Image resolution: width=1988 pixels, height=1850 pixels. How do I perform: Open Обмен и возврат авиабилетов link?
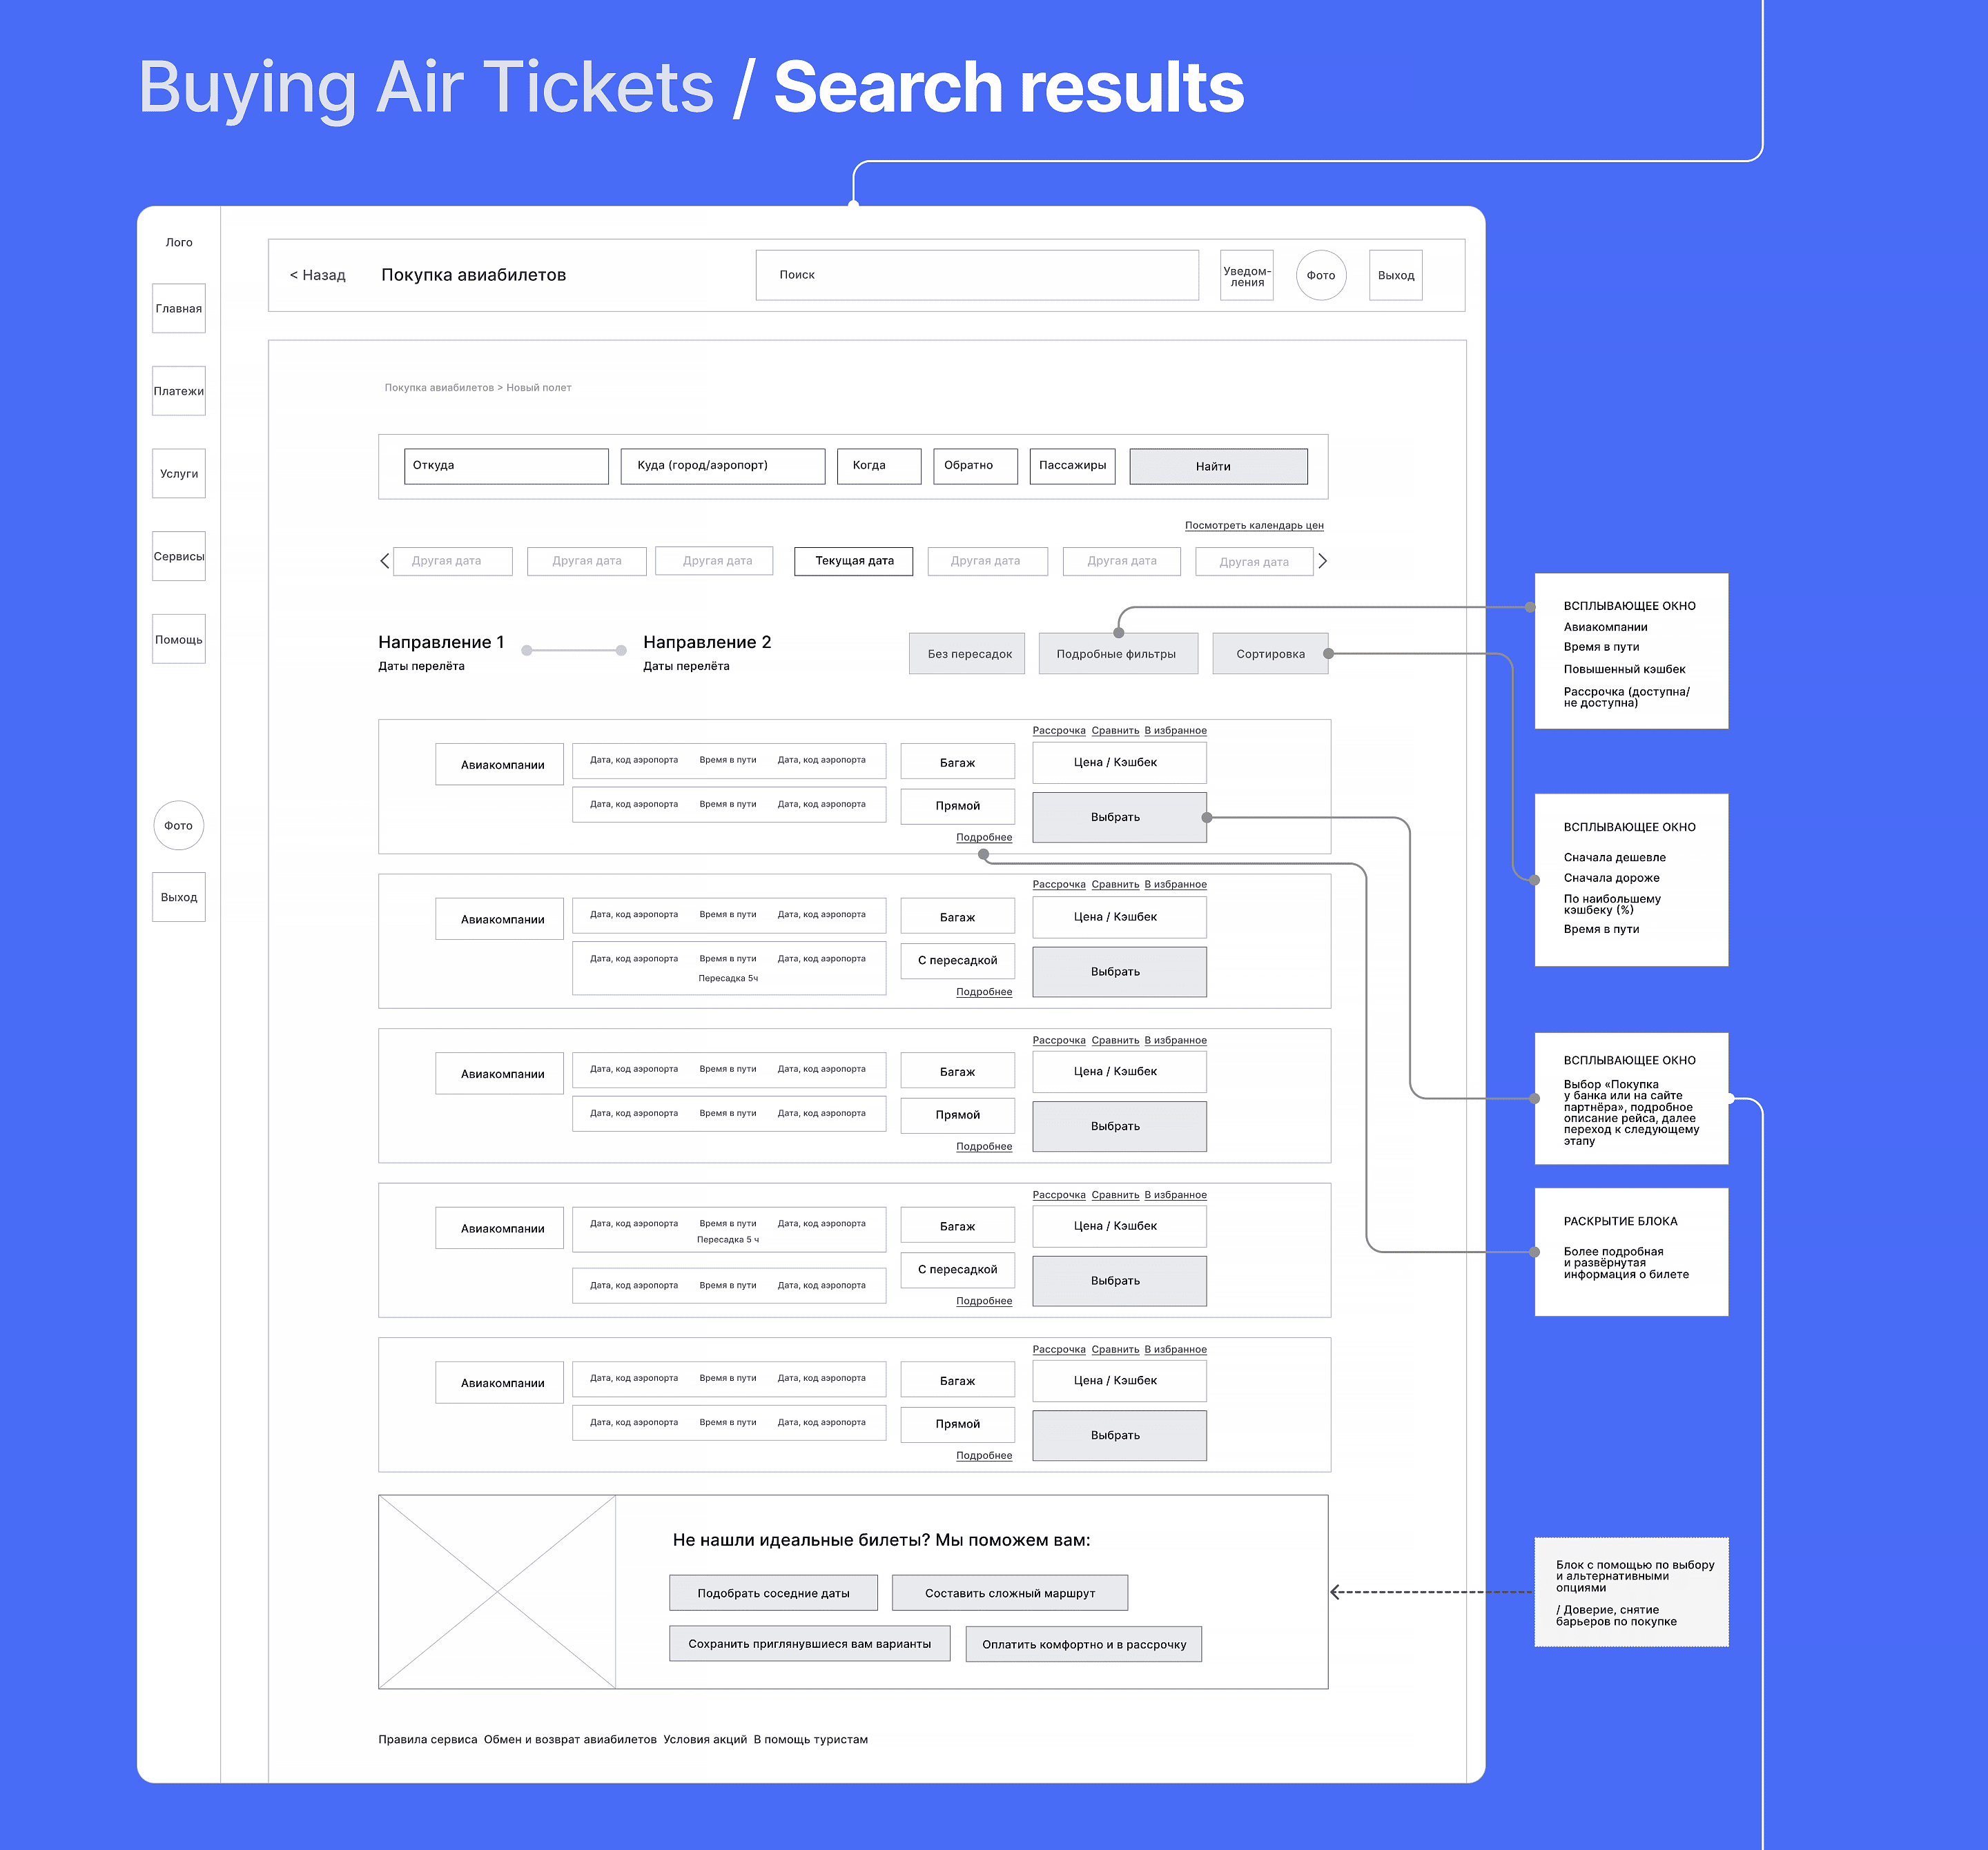point(570,1740)
